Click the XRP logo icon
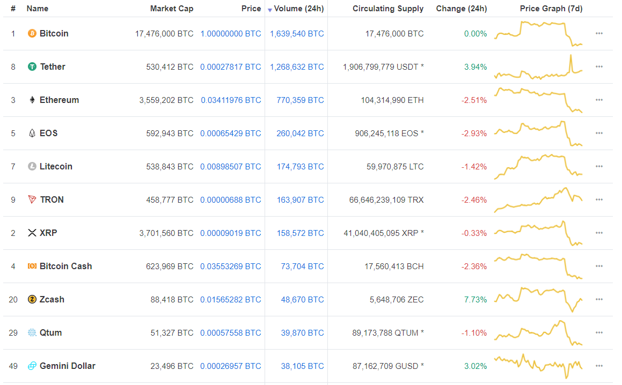Viewport: 622px width, 385px height. coord(32,233)
